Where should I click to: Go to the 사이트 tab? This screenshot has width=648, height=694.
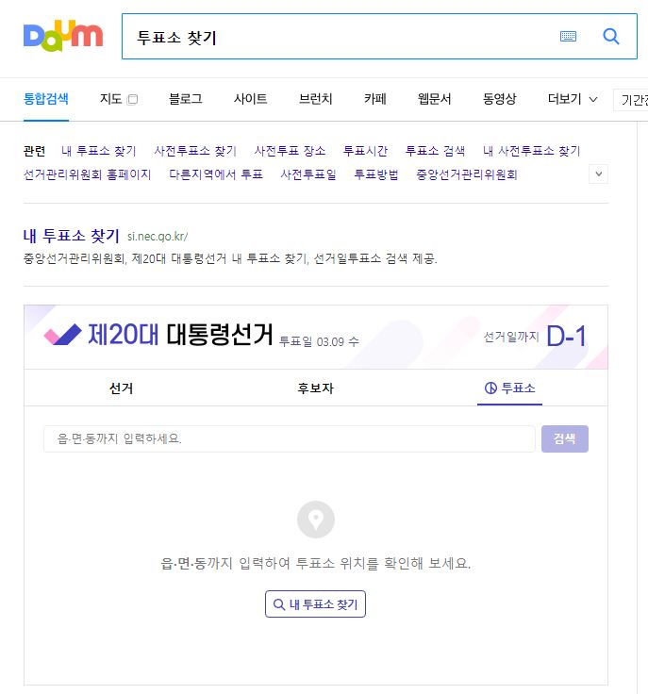coord(251,99)
